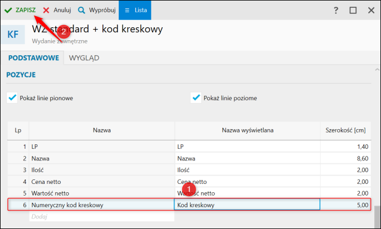
Task: Select the Podstawowe tab
Action: pos(32,57)
